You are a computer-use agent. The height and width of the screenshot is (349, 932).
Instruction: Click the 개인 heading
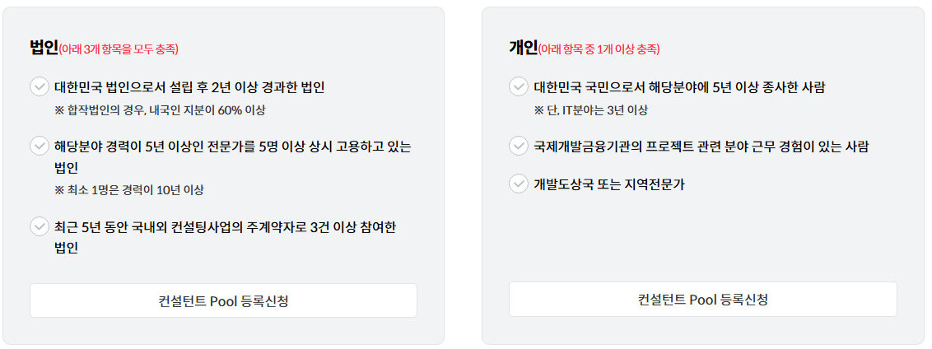tap(523, 48)
